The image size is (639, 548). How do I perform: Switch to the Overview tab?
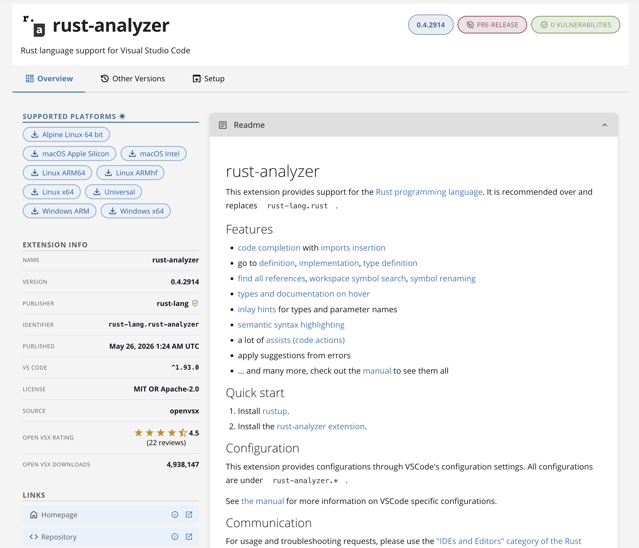tap(49, 79)
